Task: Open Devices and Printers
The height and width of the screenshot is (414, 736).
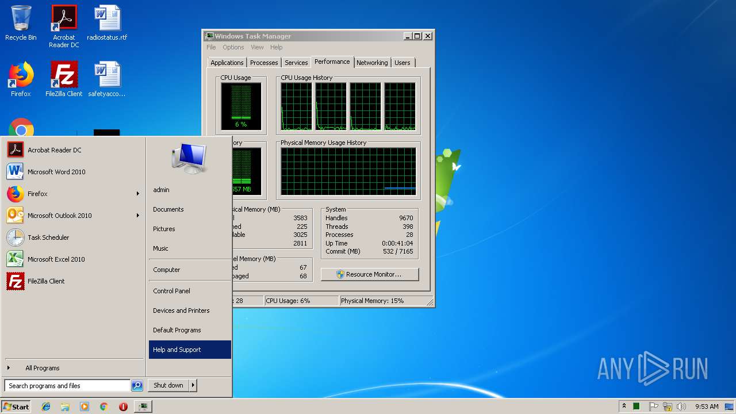Action: pyautogui.click(x=190, y=310)
